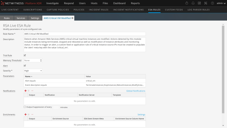Select the 'Event description equals' parameter row

(85, 85)
